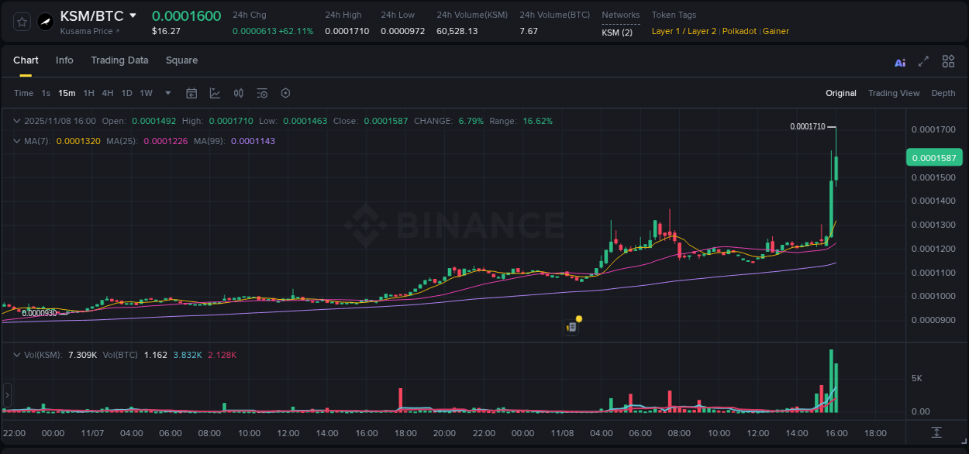Open the KSM/BTC pair selector dropdown

pyautogui.click(x=132, y=15)
